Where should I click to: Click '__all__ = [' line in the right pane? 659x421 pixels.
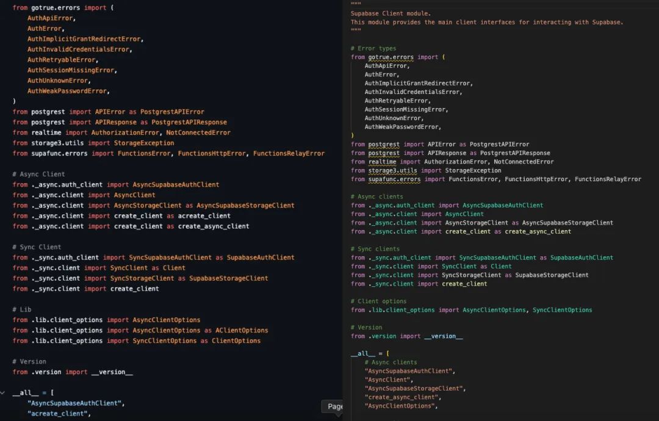[370, 354]
